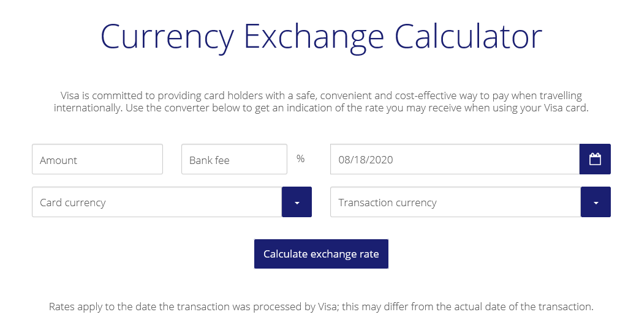Click the 'Rates apply to the date' footnote
Image resolution: width=639 pixels, height=331 pixels.
pyautogui.click(x=321, y=307)
